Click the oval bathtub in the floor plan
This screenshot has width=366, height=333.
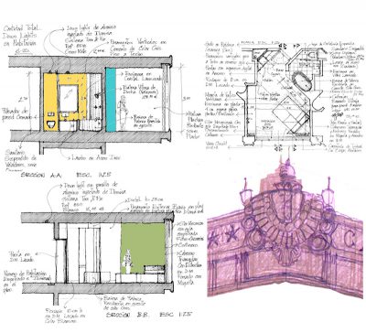point(303,81)
